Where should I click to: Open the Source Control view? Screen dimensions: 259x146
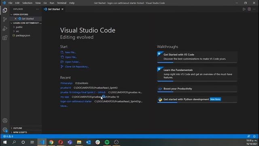(x=5, y=19)
